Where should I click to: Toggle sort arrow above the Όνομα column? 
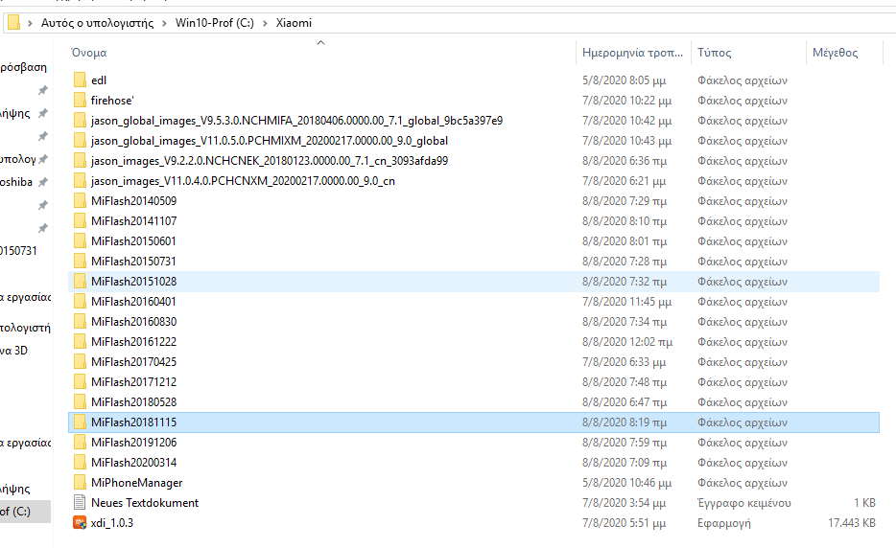pos(321,42)
